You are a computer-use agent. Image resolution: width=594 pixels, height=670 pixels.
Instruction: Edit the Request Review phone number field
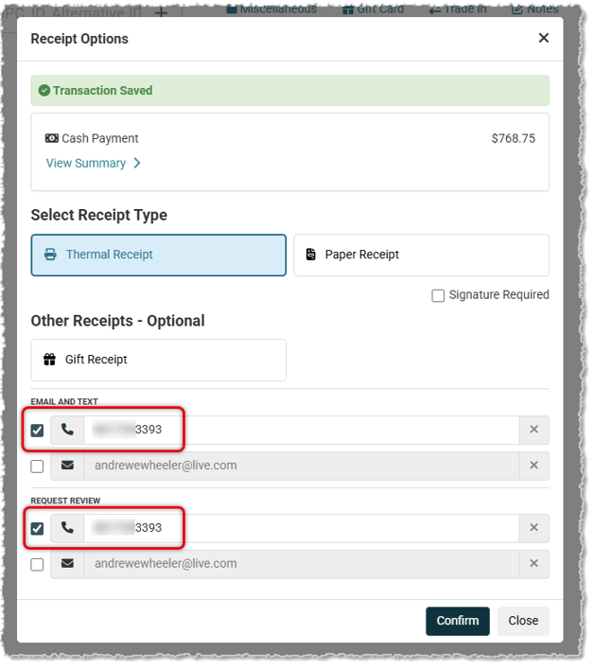tap(302, 528)
